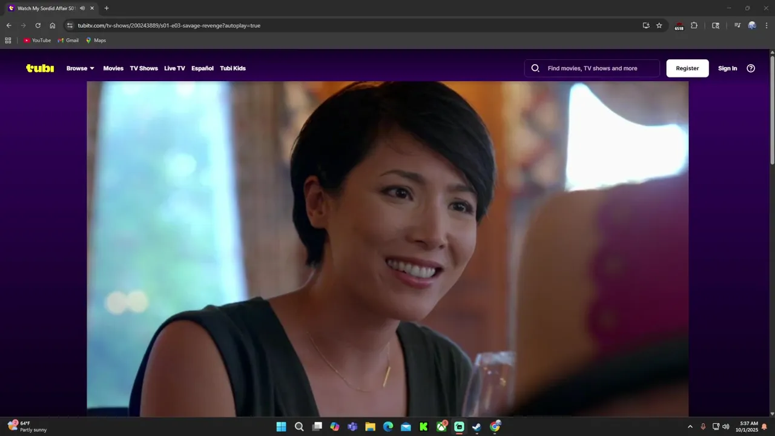Click the browser forward arrow
The height and width of the screenshot is (436, 775).
[23, 25]
